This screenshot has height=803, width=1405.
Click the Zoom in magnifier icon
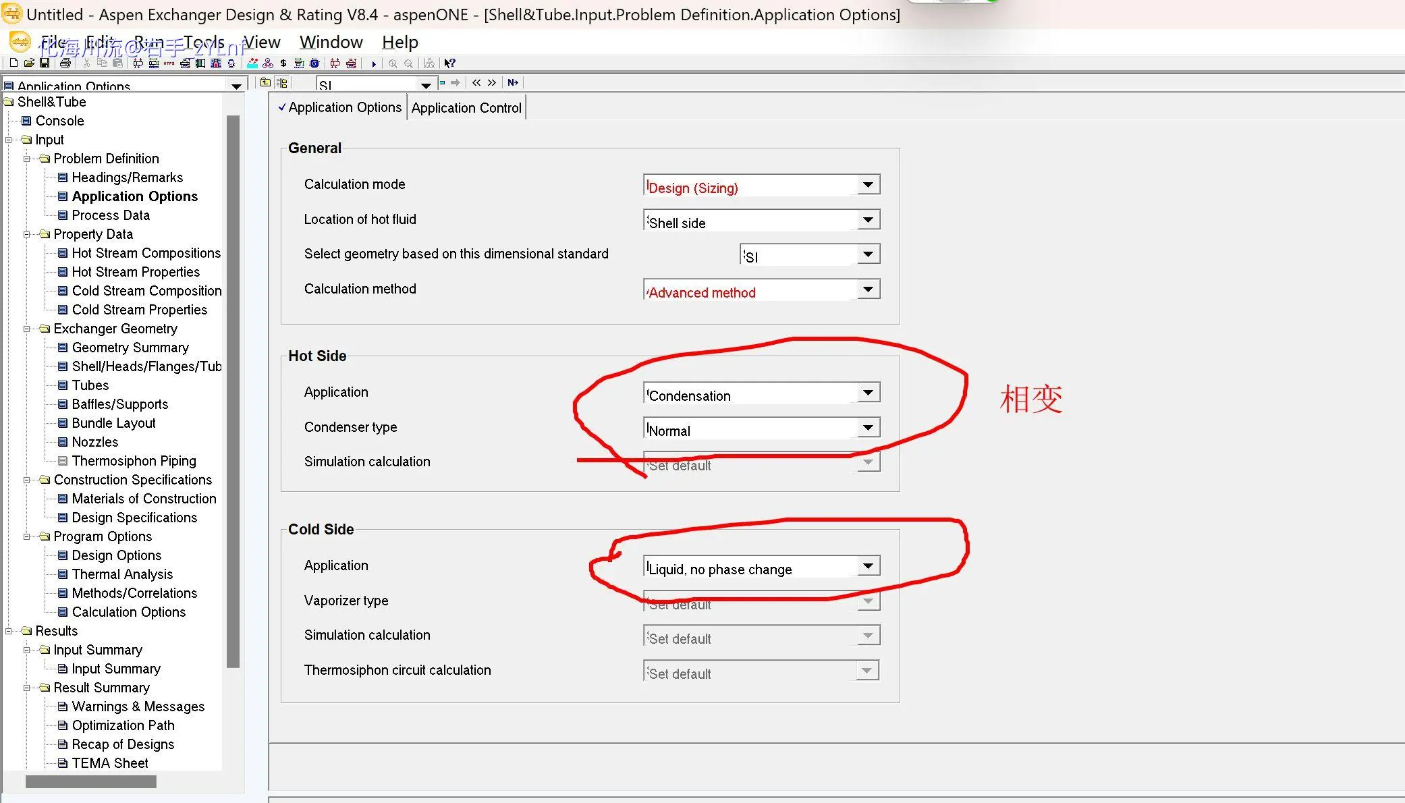(x=393, y=63)
